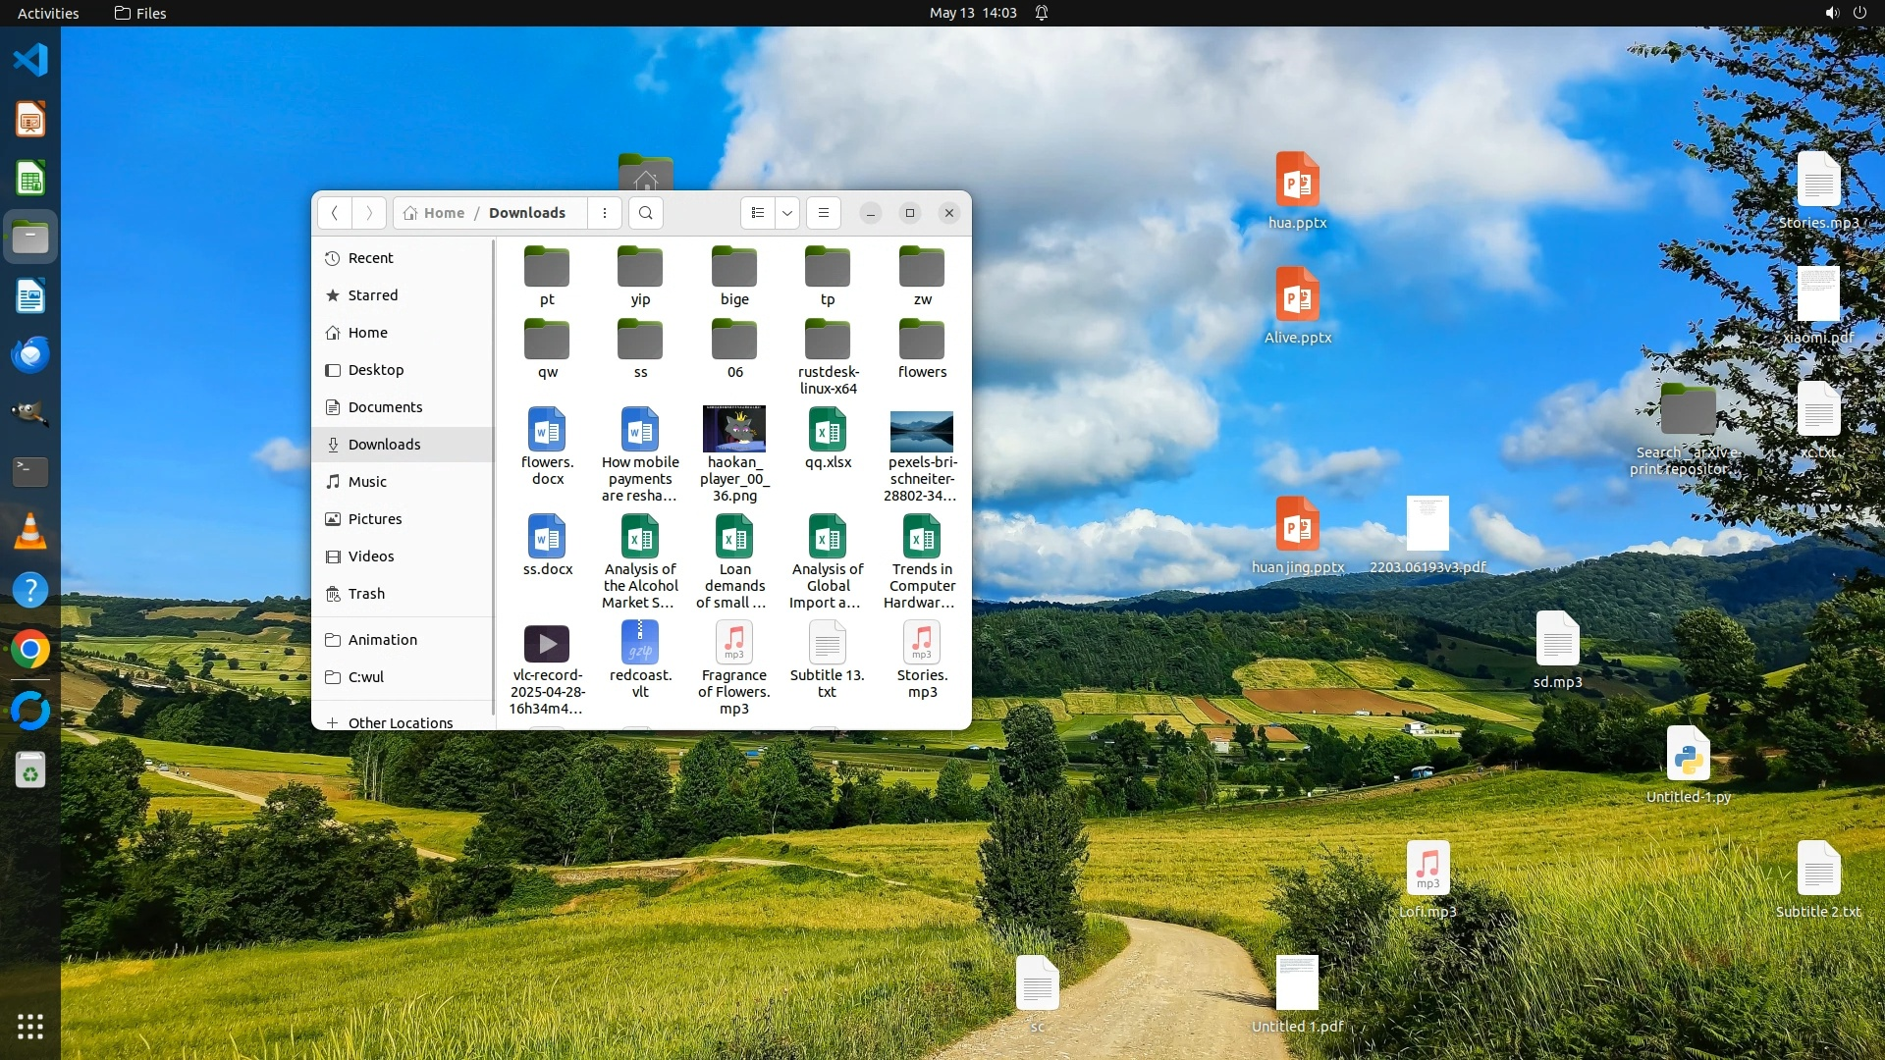Select the vlc-record video file
This screenshot has height=1060, width=1885.
(547, 645)
